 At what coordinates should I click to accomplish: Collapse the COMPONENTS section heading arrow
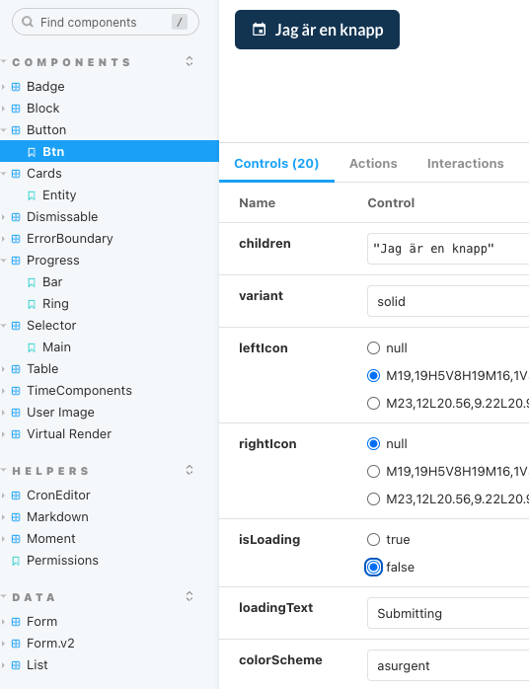click(4, 61)
